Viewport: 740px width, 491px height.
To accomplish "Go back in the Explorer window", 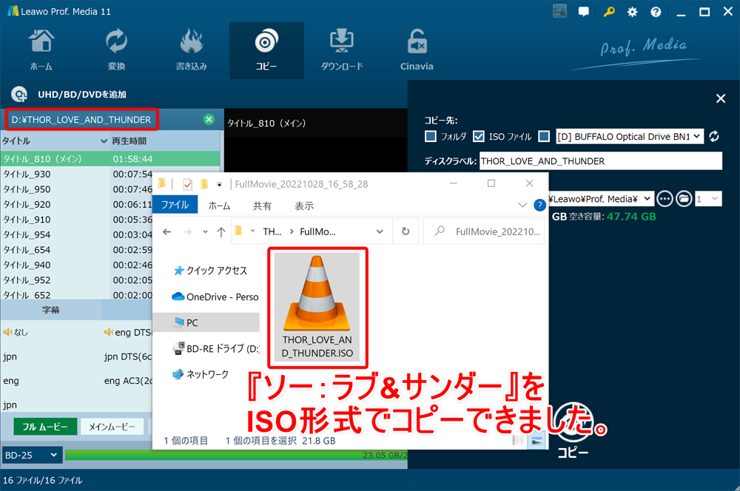I will [167, 231].
